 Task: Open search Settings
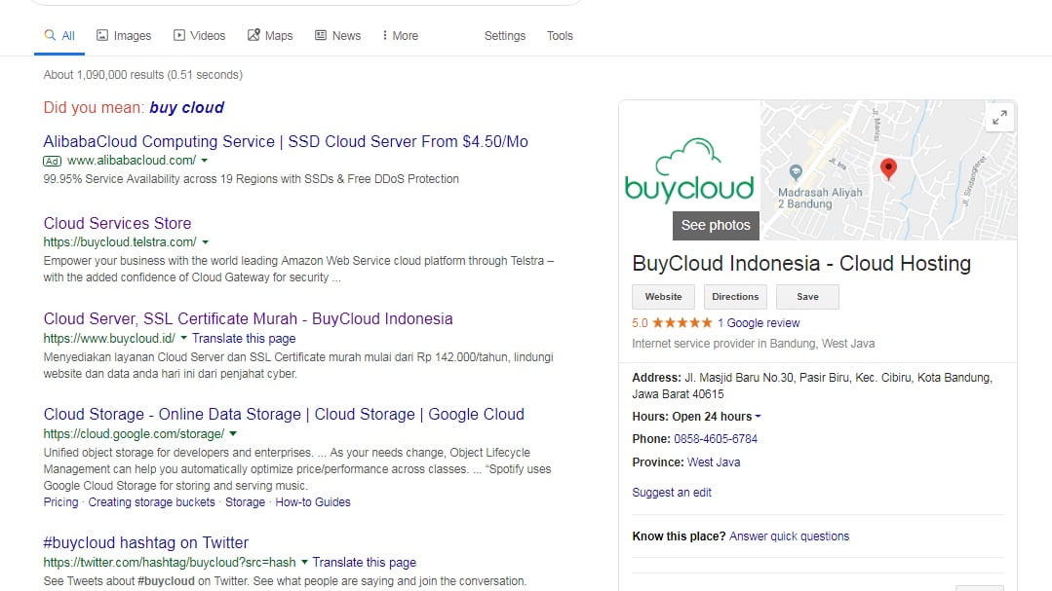(x=504, y=35)
